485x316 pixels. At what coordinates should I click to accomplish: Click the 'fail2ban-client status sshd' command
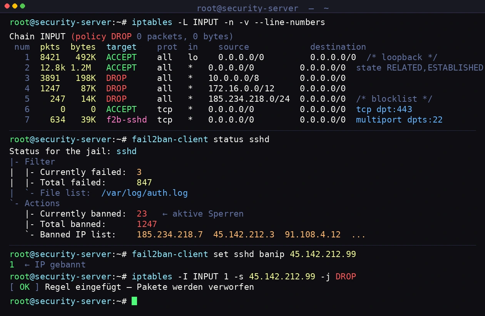coord(201,140)
